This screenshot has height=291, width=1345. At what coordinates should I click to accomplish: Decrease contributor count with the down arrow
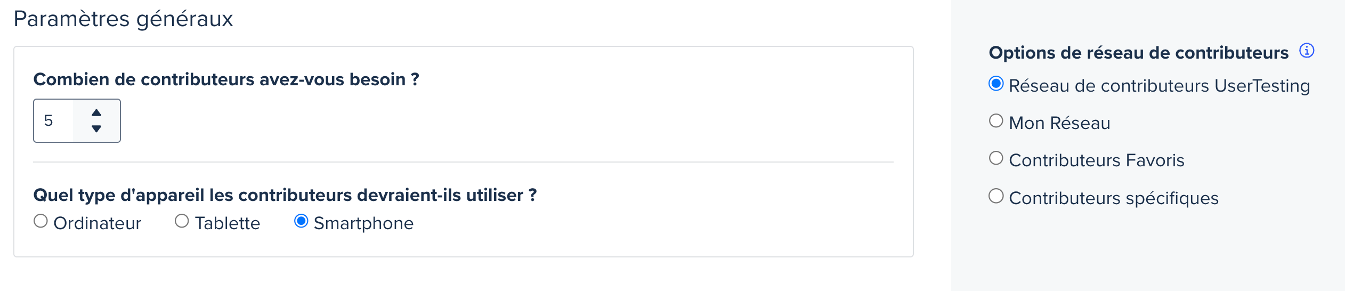click(96, 128)
